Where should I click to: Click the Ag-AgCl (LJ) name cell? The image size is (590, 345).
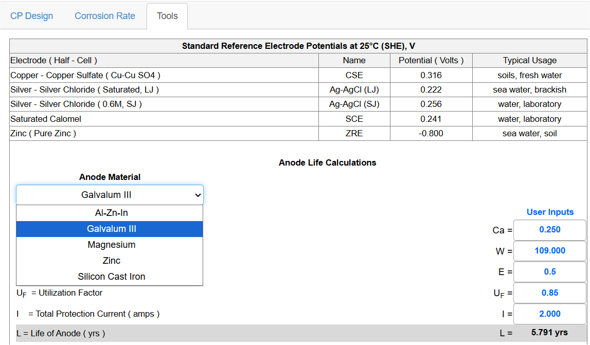tap(354, 89)
